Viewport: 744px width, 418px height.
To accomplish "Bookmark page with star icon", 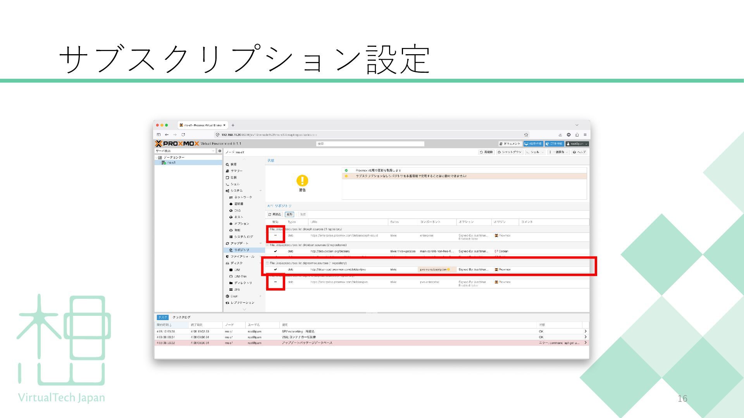I will pos(526,135).
